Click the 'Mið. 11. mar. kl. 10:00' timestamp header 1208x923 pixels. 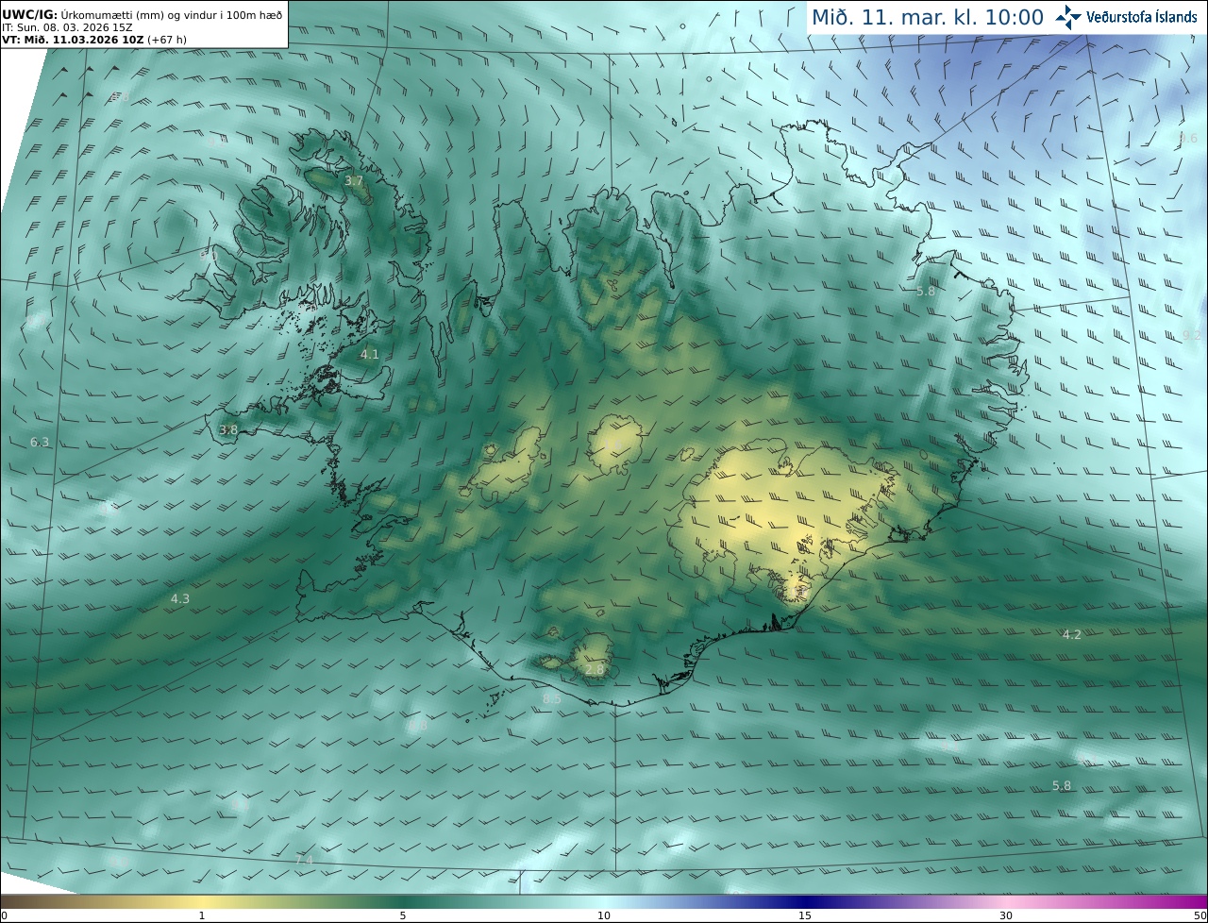tap(928, 18)
